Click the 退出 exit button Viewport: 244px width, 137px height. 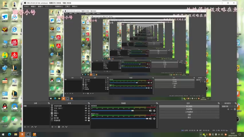tap(189, 118)
